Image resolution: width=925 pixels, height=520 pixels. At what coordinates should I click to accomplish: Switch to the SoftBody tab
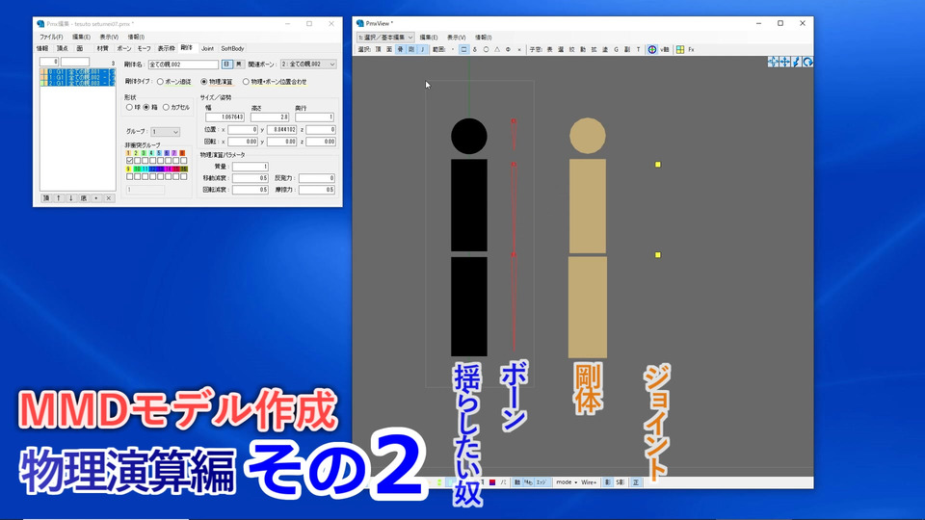[232, 48]
